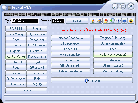Select the Pencereler button
This screenshot has width=138, height=103.
point(37,40)
